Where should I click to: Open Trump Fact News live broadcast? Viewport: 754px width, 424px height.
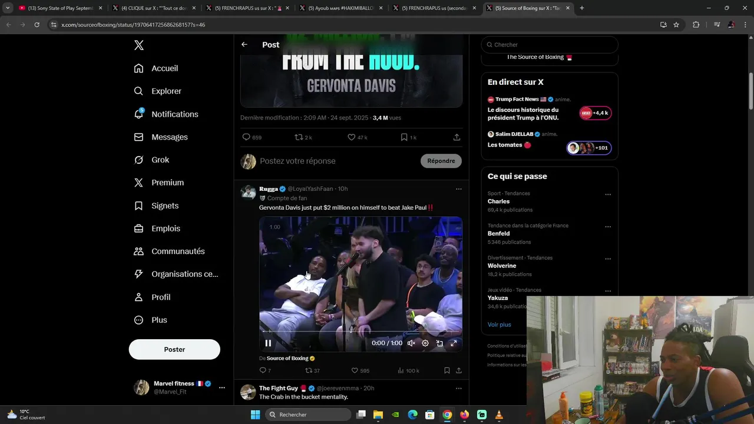[x=549, y=110]
